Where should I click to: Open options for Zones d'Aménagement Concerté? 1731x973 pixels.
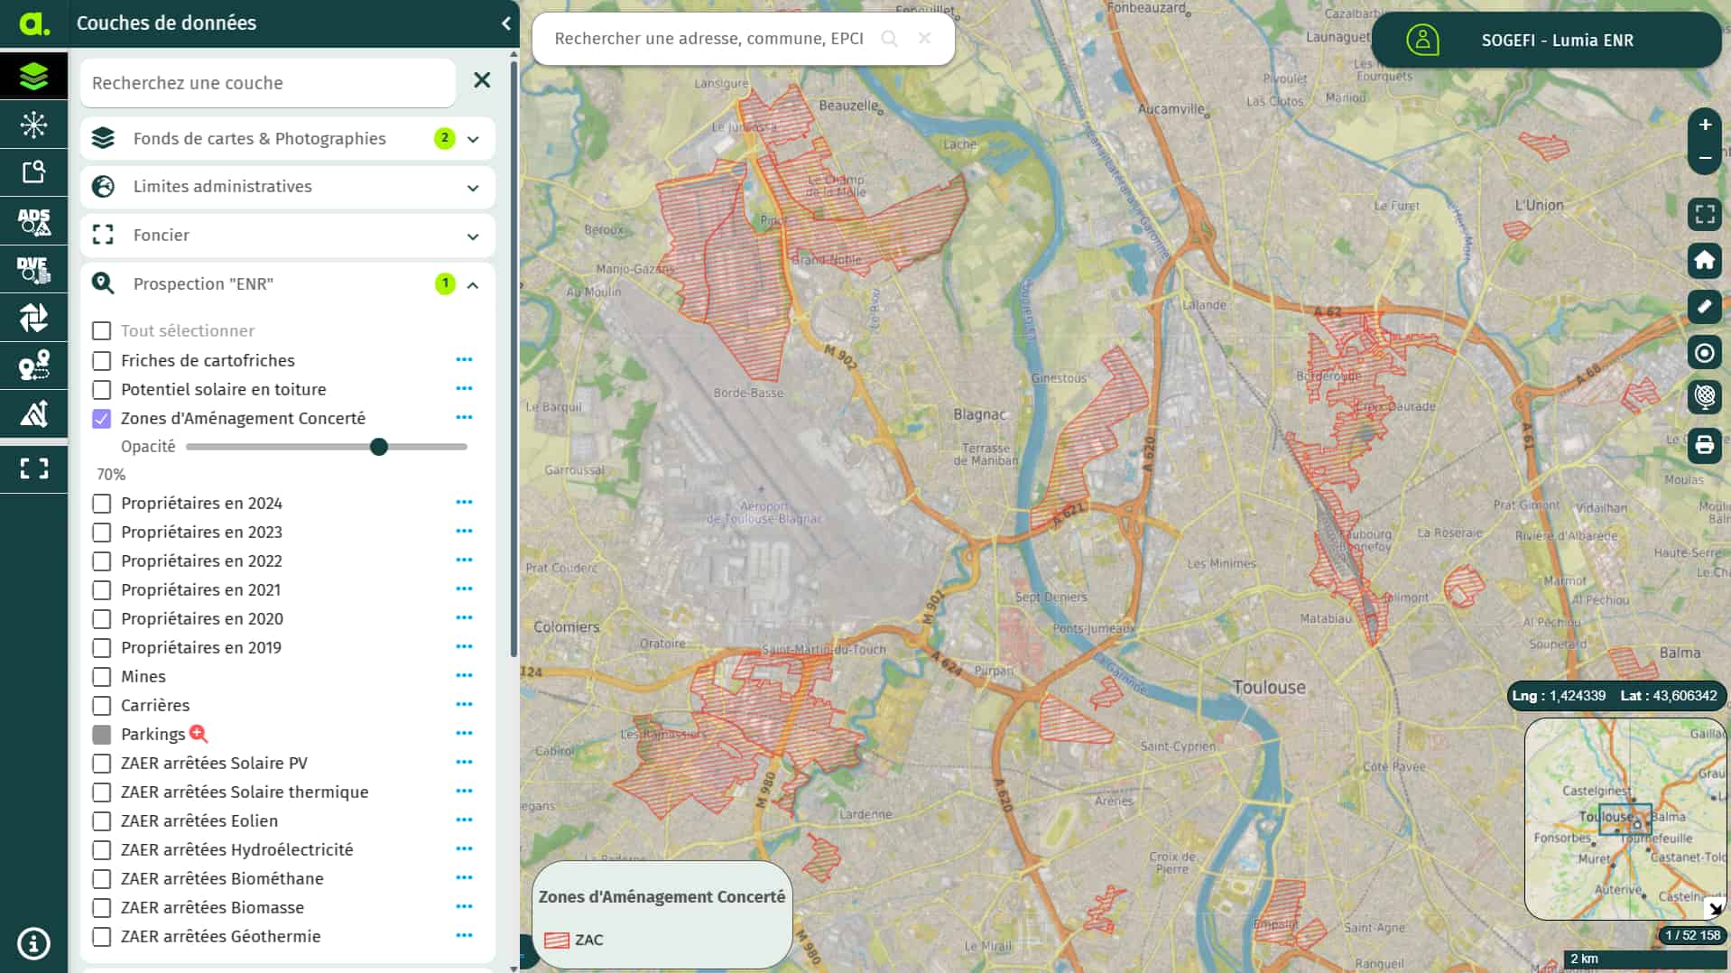point(464,418)
